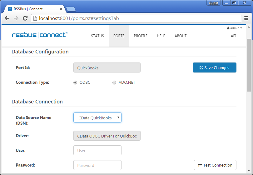Reload the page with refresh icon
This screenshot has height=175, width=253.
(x=25, y=18)
